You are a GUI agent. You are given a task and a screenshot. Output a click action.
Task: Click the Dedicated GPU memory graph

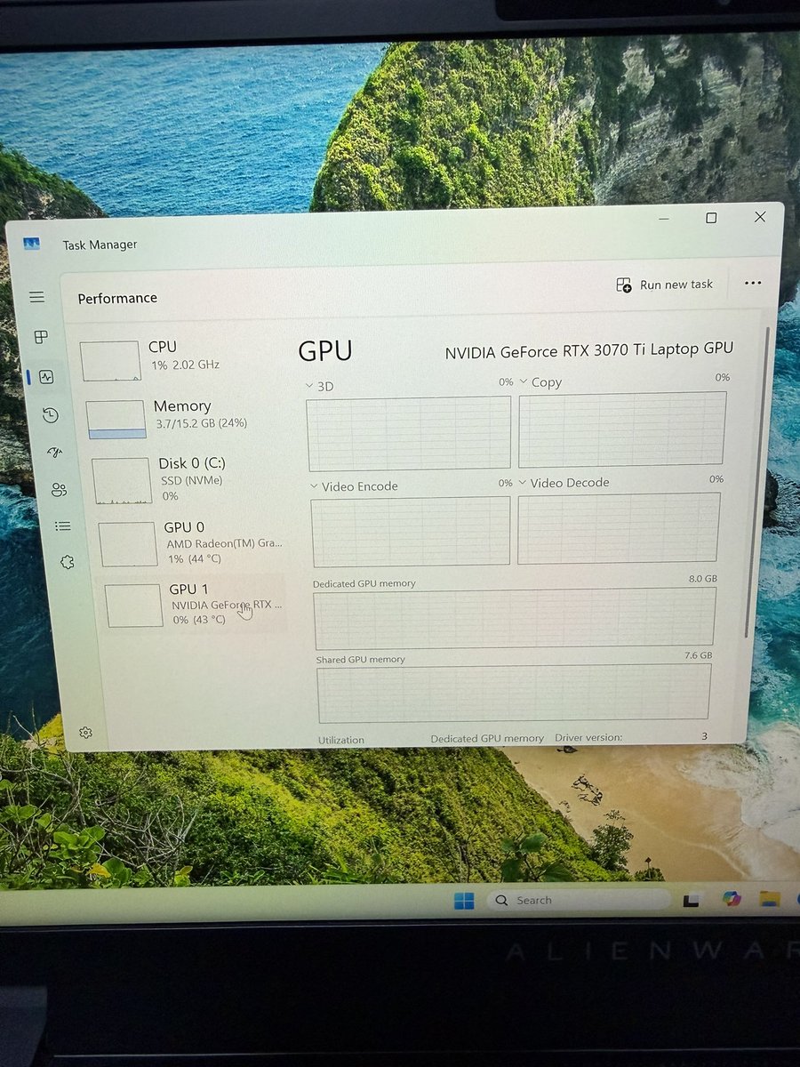(x=515, y=618)
